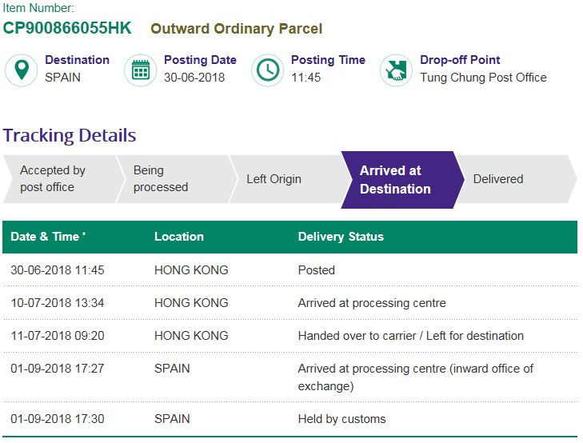Image resolution: width=583 pixels, height=443 pixels.
Task: Select the 'Arrived at Destination' step
Action: pos(395,180)
